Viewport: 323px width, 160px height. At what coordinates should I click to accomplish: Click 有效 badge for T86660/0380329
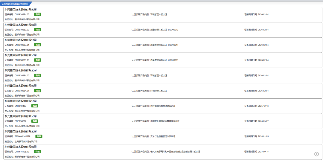(x=39, y=137)
